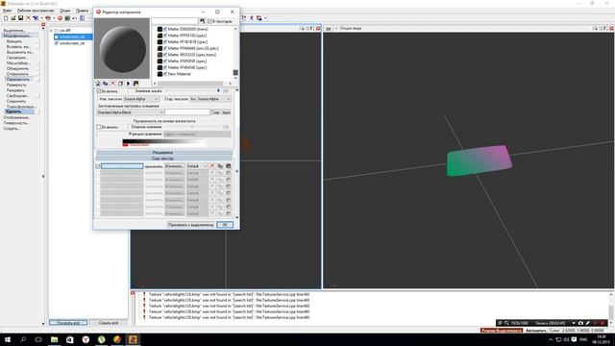Click the copy icon in the first texture layer row
Viewport: 615px width, 346px height.
[220, 166]
